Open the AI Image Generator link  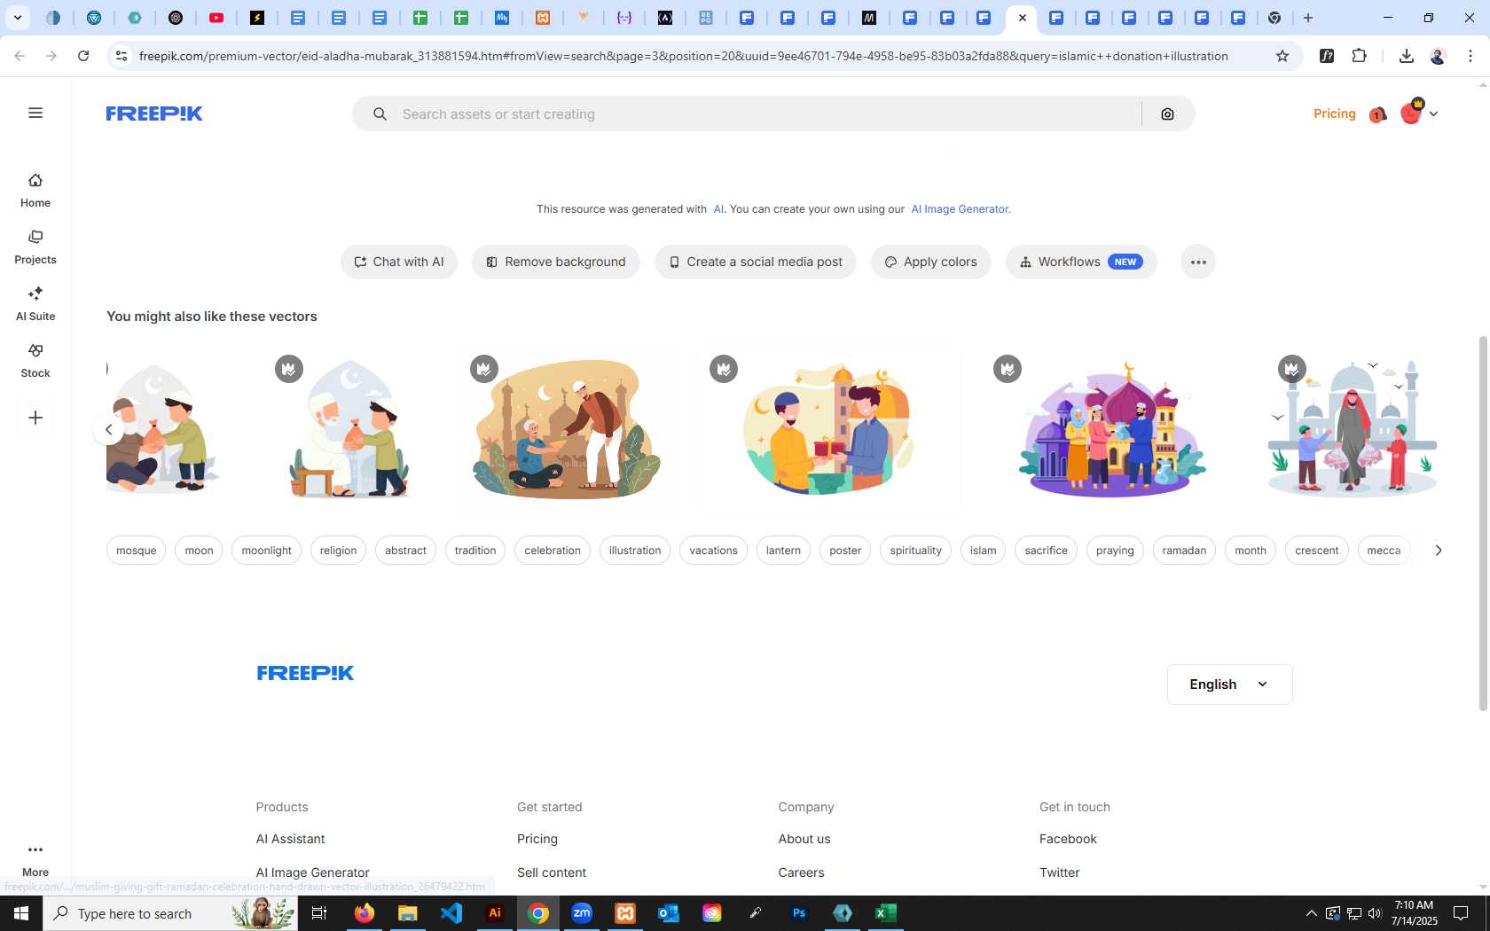tap(960, 209)
